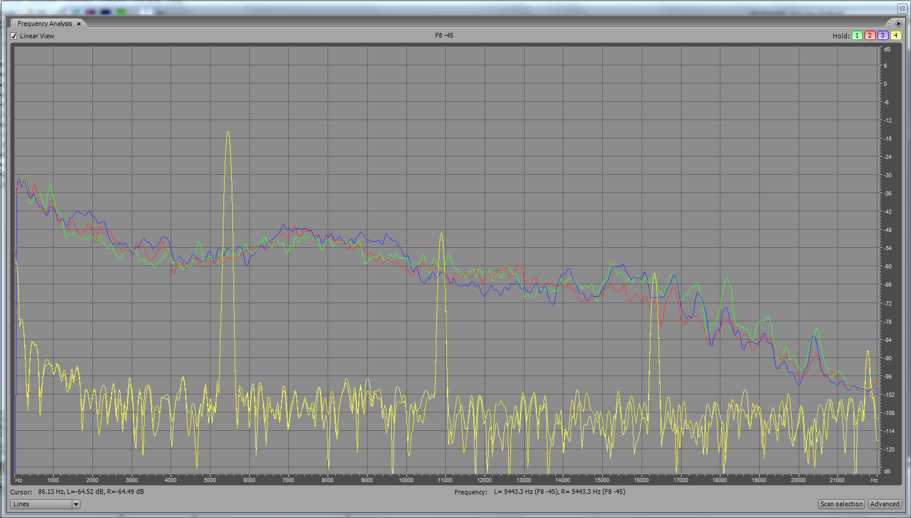
Task: Click the 'Linear View' label text
Action: click(37, 36)
